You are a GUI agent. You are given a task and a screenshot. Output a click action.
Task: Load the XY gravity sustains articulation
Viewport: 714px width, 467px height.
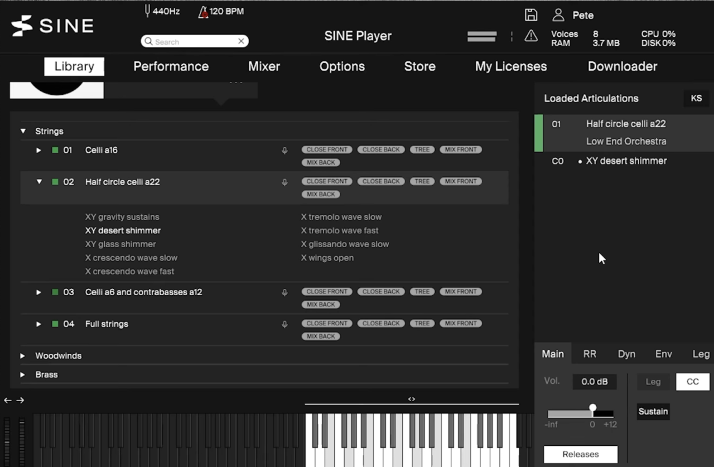pyautogui.click(x=122, y=217)
